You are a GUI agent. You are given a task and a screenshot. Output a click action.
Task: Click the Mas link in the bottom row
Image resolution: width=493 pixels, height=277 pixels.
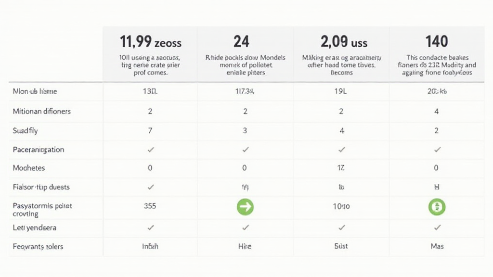[x=437, y=246]
